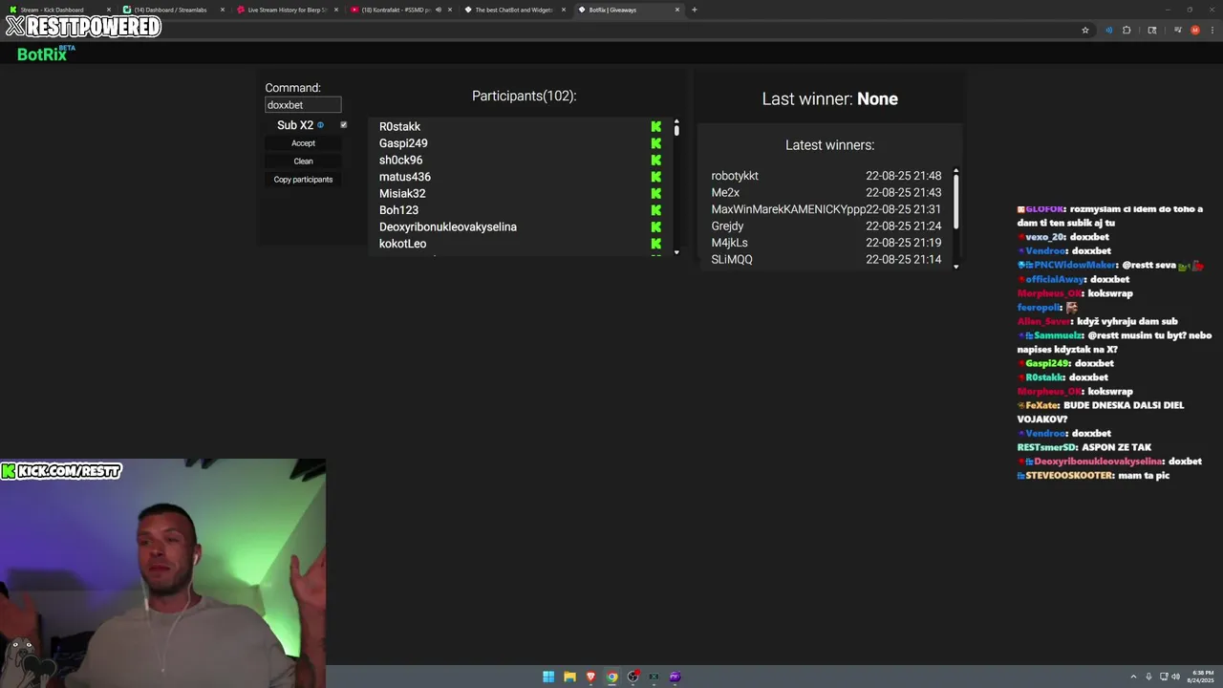Click latest winner robotykkt
This screenshot has height=688, width=1223.
click(735, 176)
